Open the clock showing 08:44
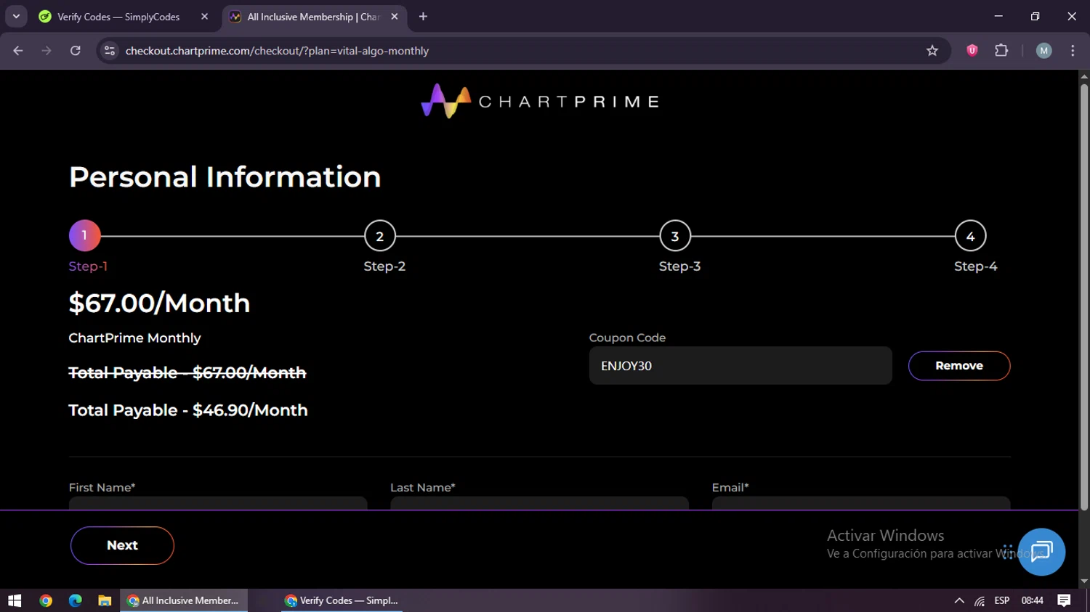 (x=1033, y=600)
